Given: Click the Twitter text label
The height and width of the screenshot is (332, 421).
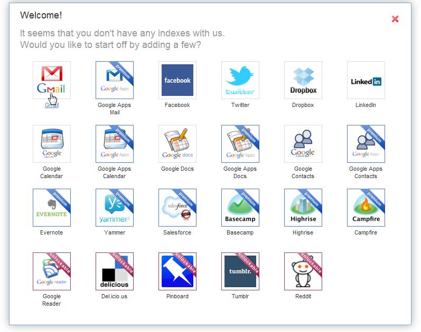Looking at the screenshot, I should pyautogui.click(x=240, y=105).
